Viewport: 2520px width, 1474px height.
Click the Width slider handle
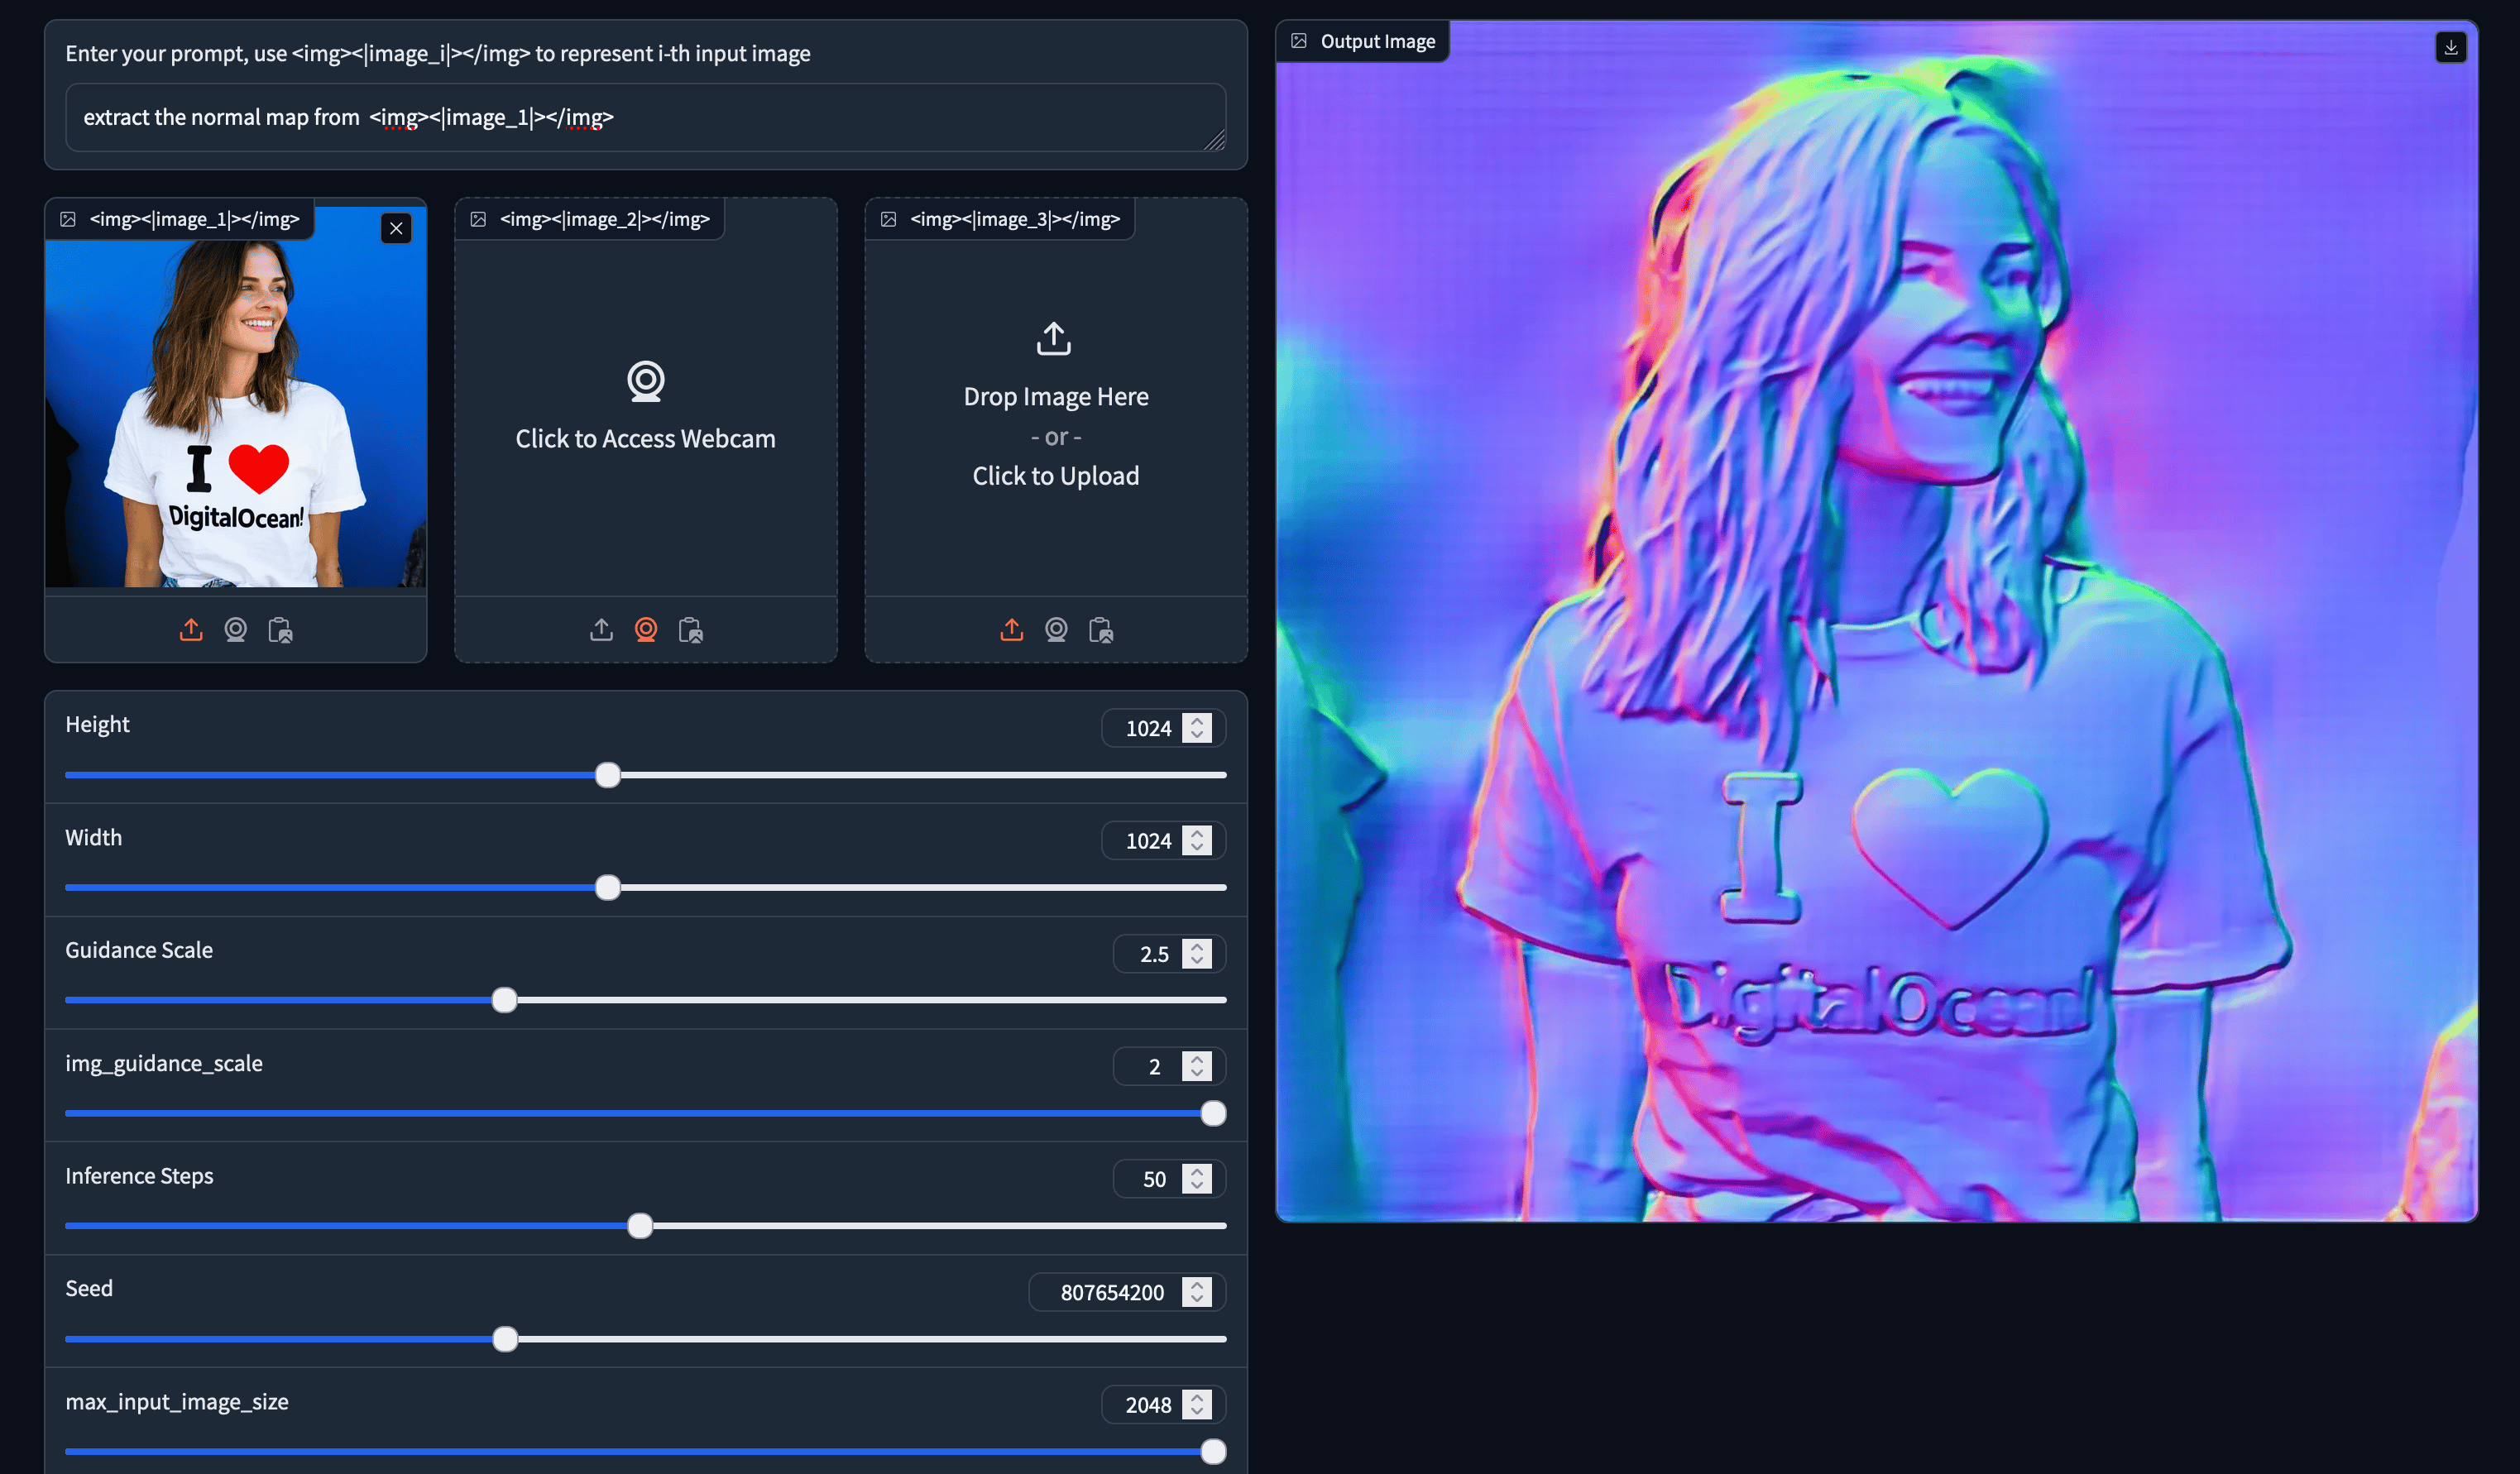[608, 888]
